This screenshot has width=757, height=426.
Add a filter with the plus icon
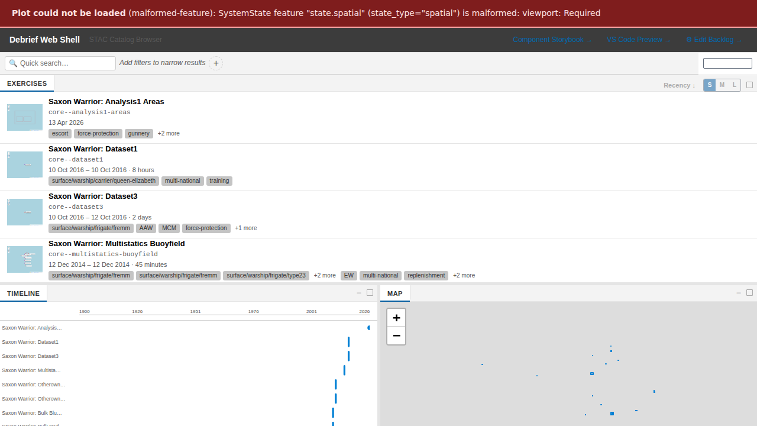pyautogui.click(x=216, y=63)
